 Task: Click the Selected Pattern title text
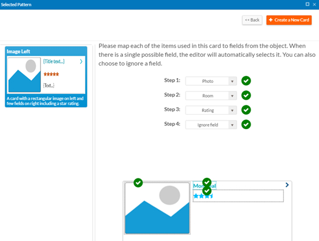pos(16,5)
